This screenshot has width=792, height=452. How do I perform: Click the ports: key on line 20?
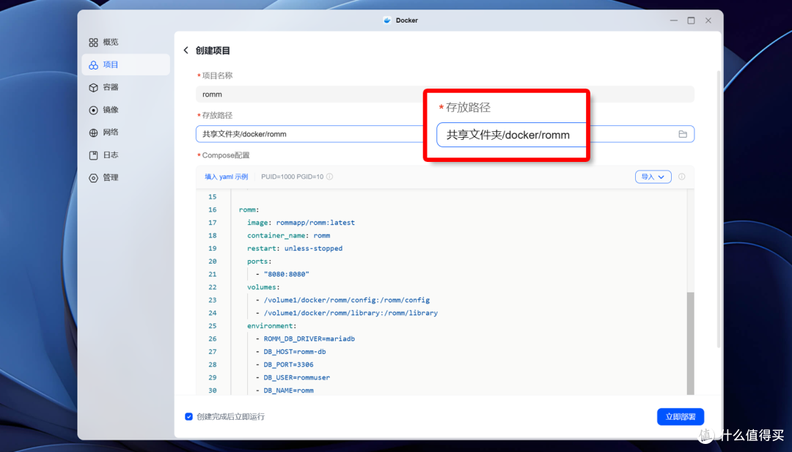click(x=259, y=262)
